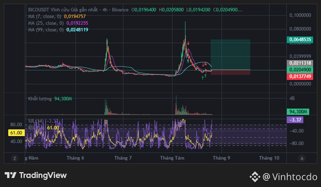Click the 0,0399999 price axis label
The image size is (321, 187).
(x=300, y=56)
